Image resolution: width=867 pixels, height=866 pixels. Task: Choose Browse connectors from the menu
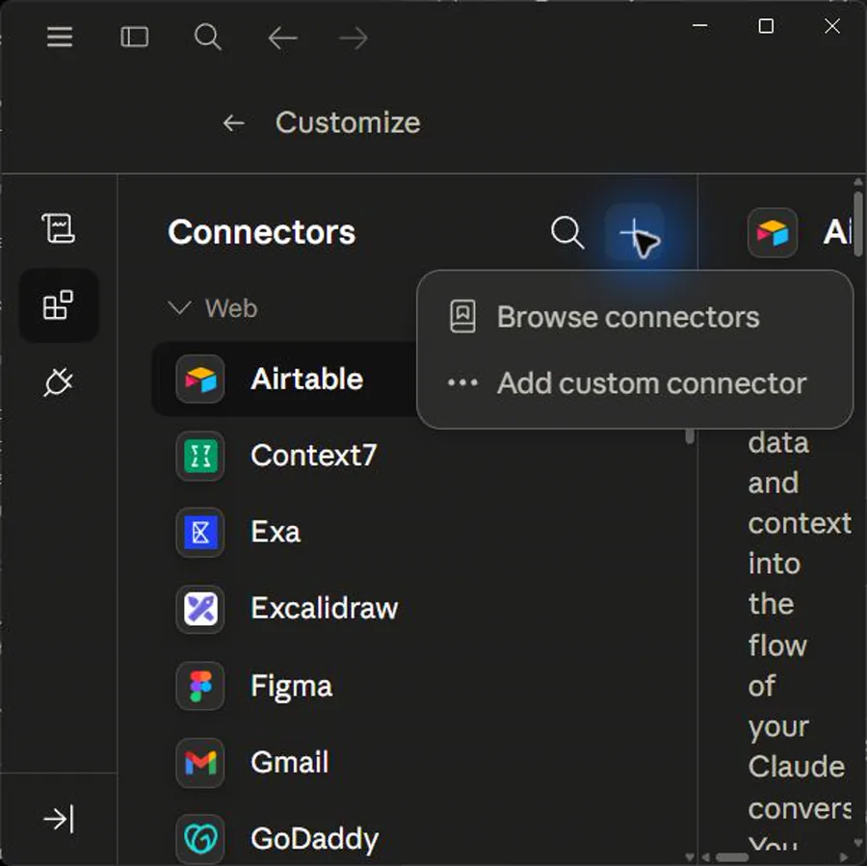click(x=635, y=317)
